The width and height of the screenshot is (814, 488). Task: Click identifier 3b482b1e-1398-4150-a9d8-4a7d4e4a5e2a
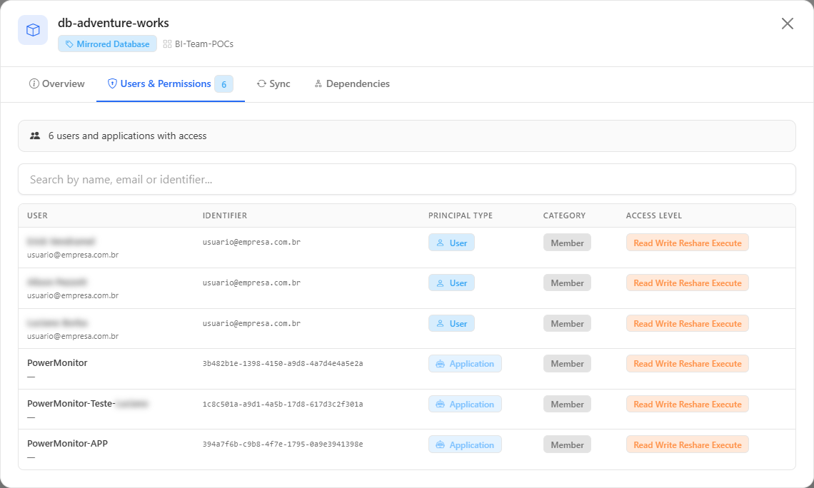[x=283, y=364]
